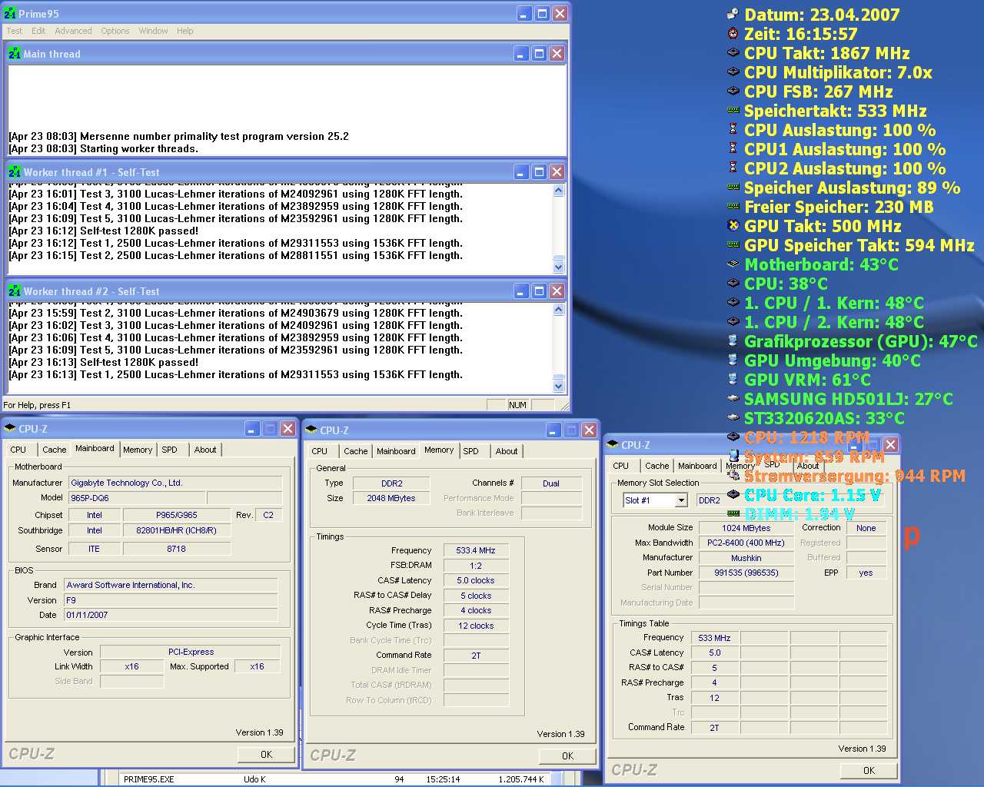Click the Prime95 title bar icon
Image resolution: width=984 pixels, height=787 pixels.
coord(10,13)
